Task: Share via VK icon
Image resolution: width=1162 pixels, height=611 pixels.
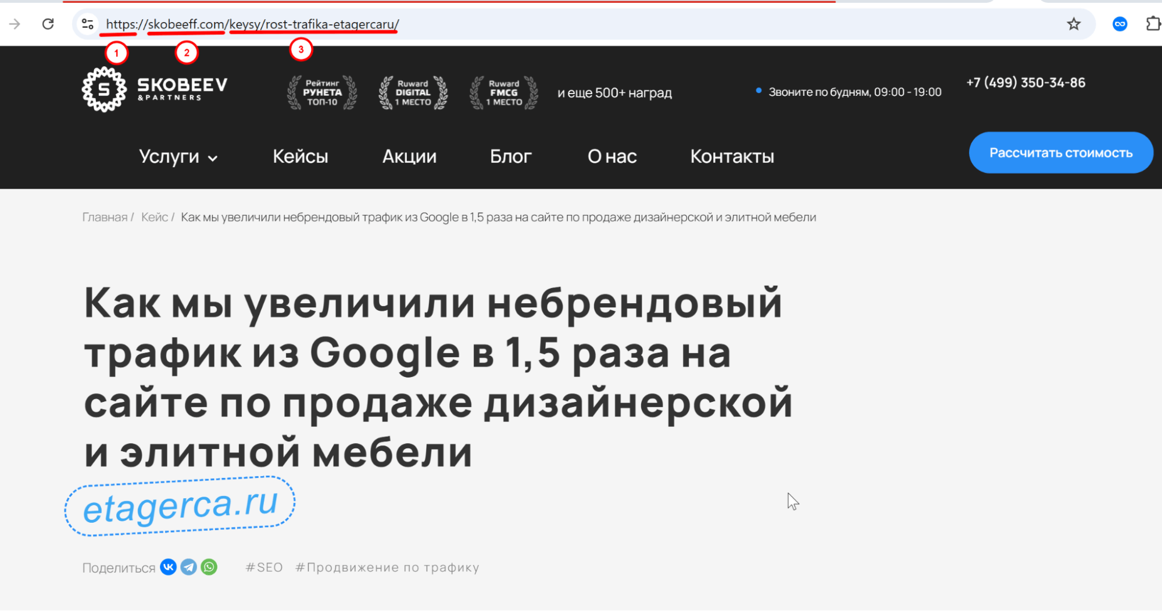Action: tap(169, 567)
